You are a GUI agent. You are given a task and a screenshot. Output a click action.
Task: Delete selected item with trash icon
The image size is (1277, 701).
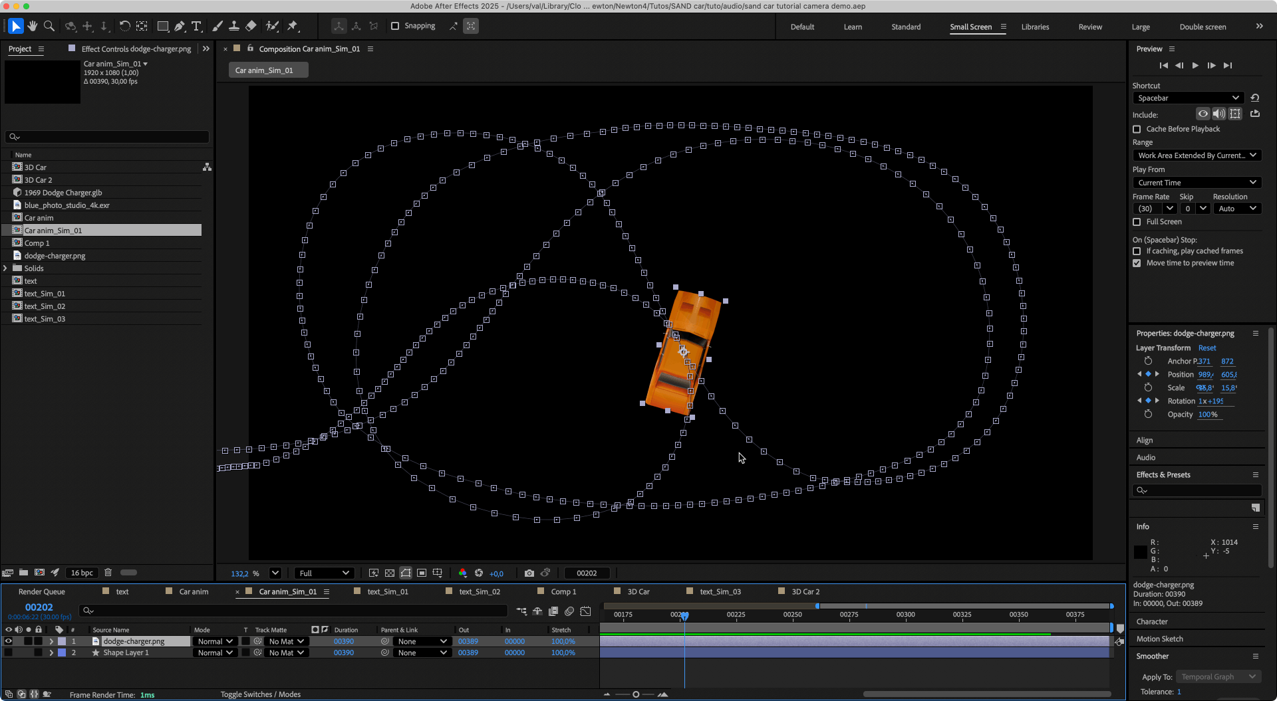tap(108, 573)
